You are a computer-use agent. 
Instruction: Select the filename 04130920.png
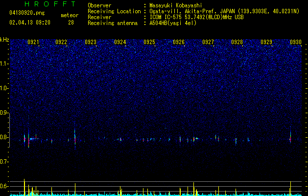pyautogui.click(x=27, y=13)
